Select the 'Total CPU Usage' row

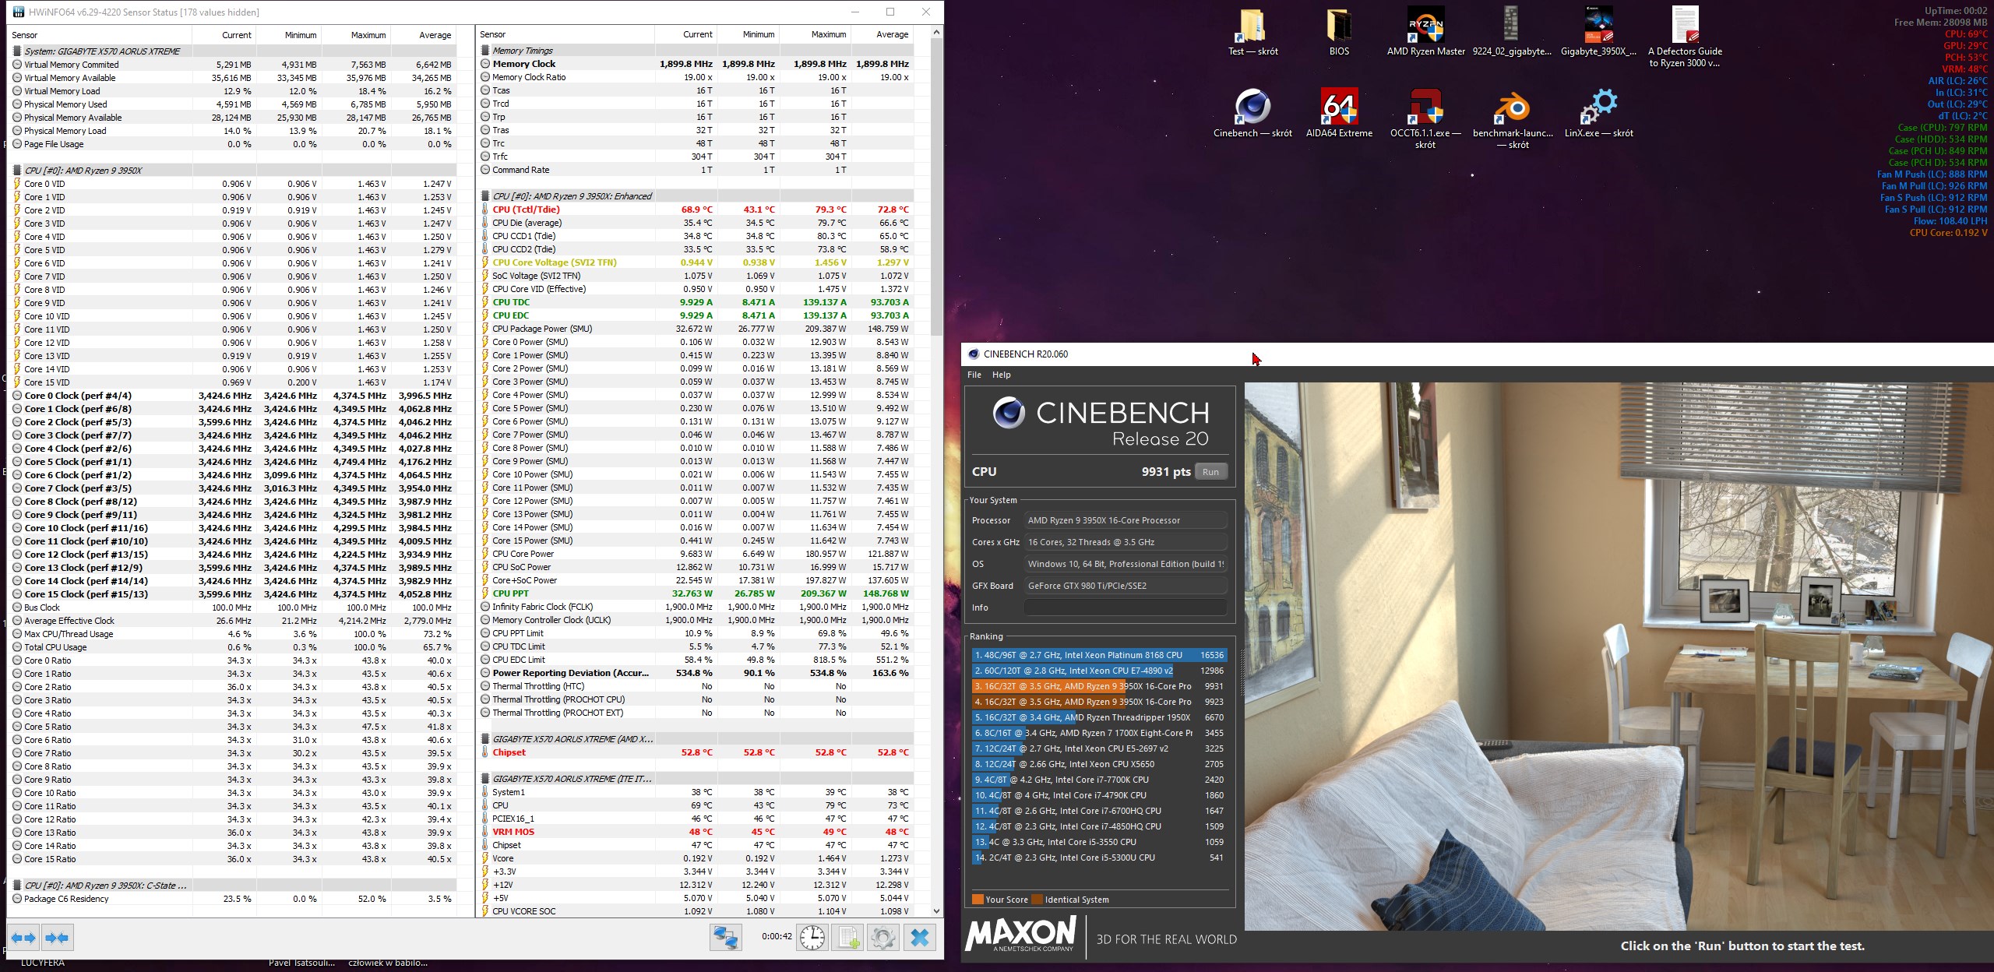click(232, 647)
